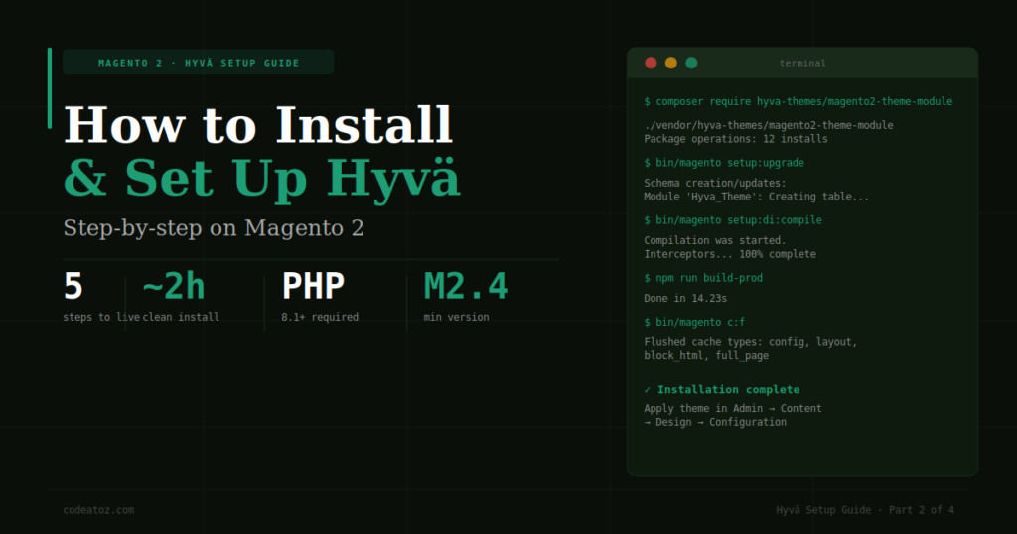Click the 'min version' label
The width and height of the screenshot is (1017, 534).
pos(457,317)
